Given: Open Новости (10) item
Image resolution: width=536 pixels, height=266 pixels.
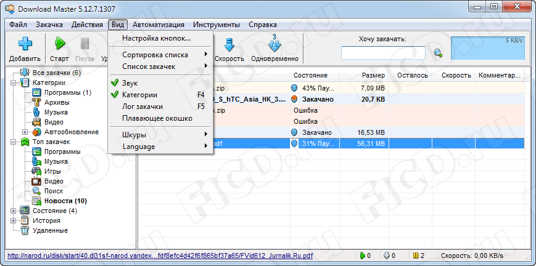Looking at the screenshot, I should pos(65,201).
